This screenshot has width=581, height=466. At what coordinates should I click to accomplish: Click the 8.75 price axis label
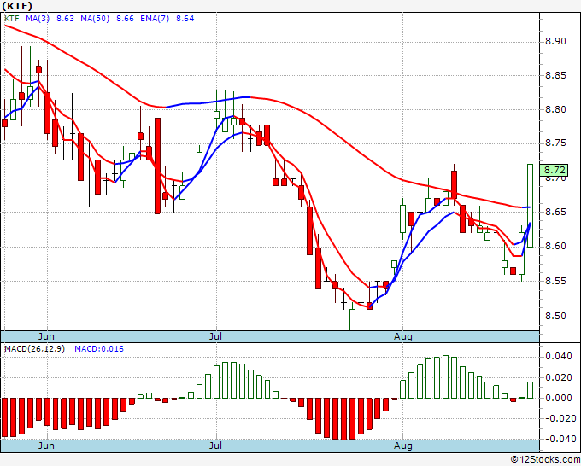point(555,143)
